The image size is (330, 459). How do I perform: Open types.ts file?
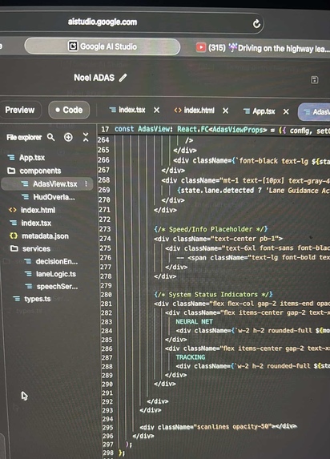(x=37, y=299)
